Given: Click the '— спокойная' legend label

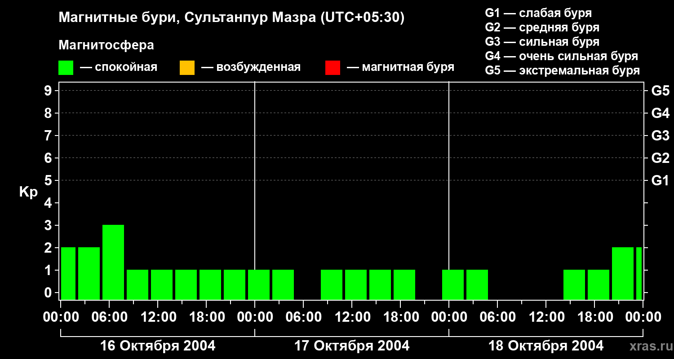Looking at the screenshot, I should point(119,68).
